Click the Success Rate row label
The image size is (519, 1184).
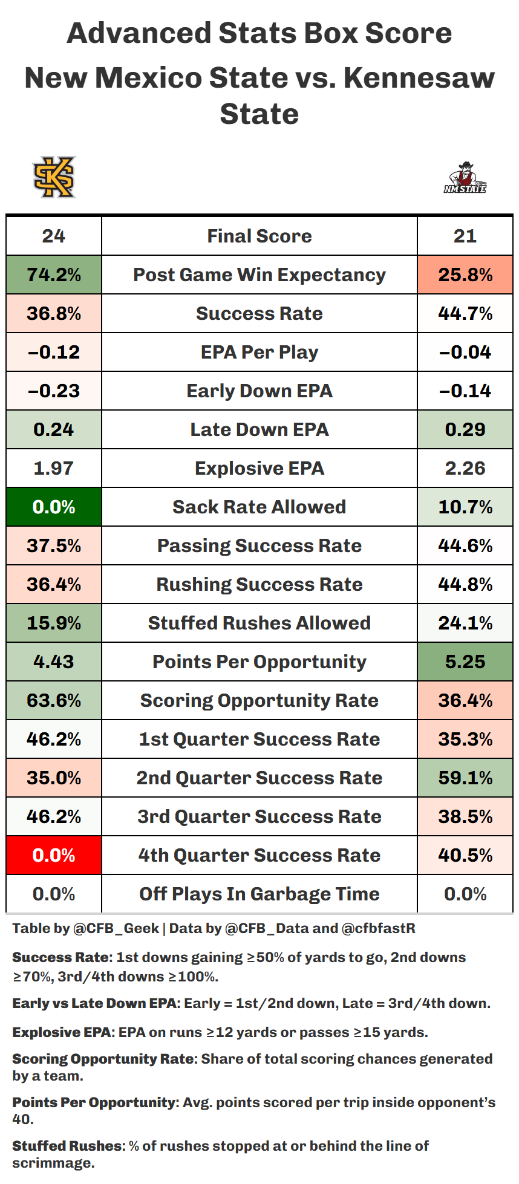click(259, 313)
